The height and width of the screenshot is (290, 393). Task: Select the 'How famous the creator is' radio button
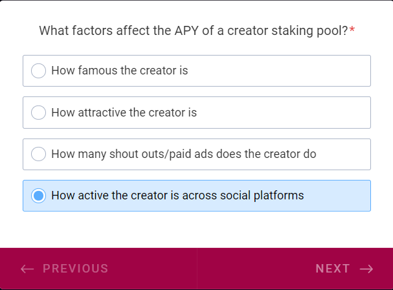pyautogui.click(x=39, y=71)
